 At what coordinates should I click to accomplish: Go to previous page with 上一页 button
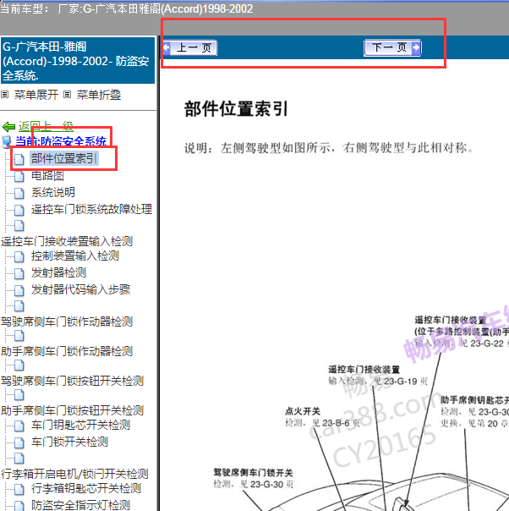pyautogui.click(x=190, y=48)
